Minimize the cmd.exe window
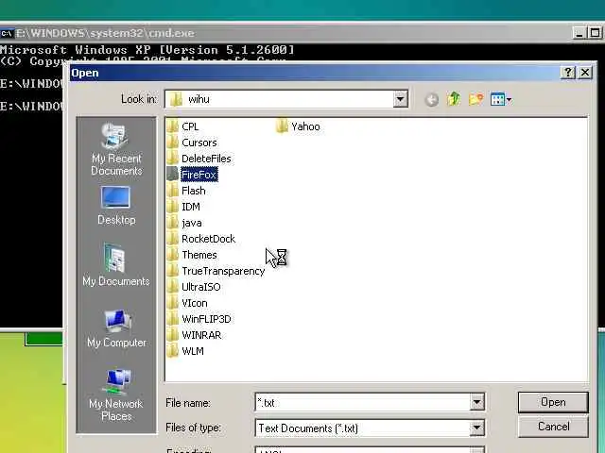The image size is (605, 453). pyautogui.click(x=579, y=33)
